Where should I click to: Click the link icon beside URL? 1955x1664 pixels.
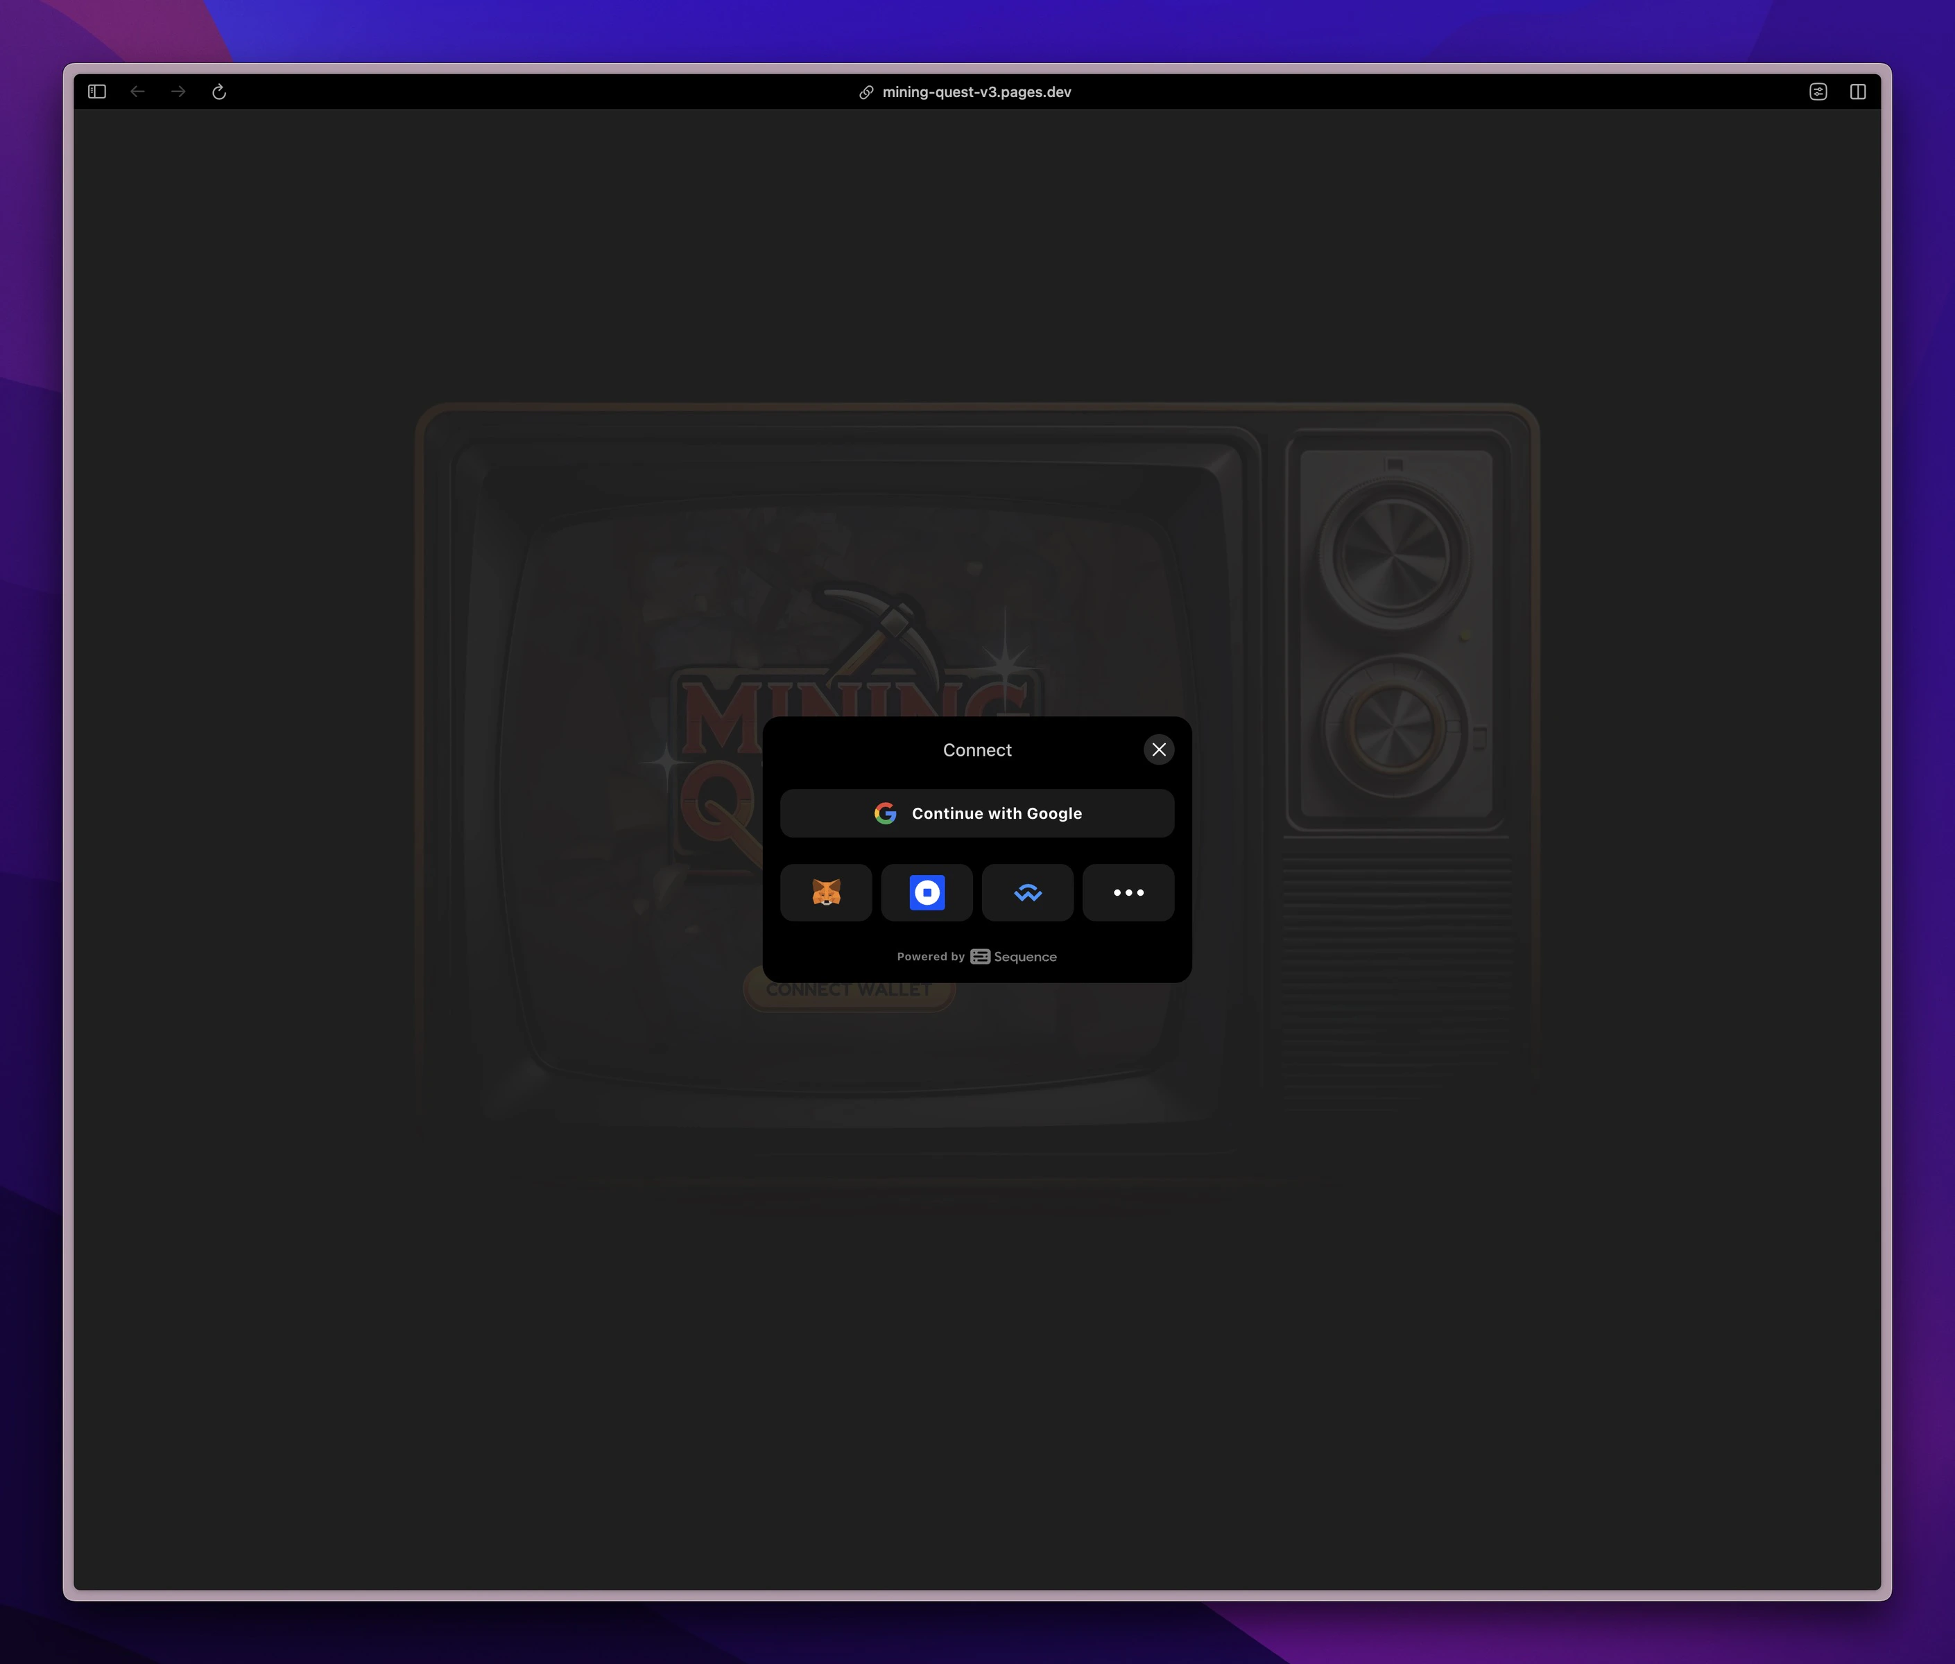click(866, 92)
